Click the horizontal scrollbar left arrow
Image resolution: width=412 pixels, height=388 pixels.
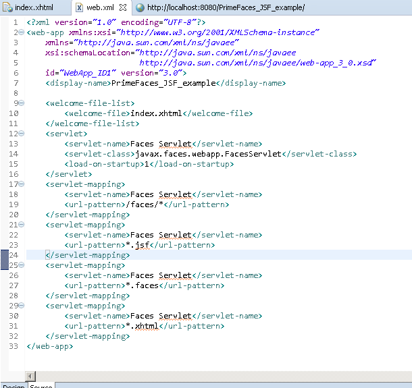[30, 376]
